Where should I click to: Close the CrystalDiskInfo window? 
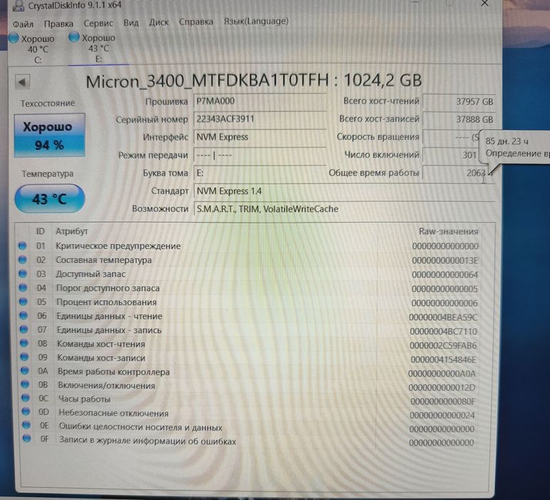click(485, 4)
